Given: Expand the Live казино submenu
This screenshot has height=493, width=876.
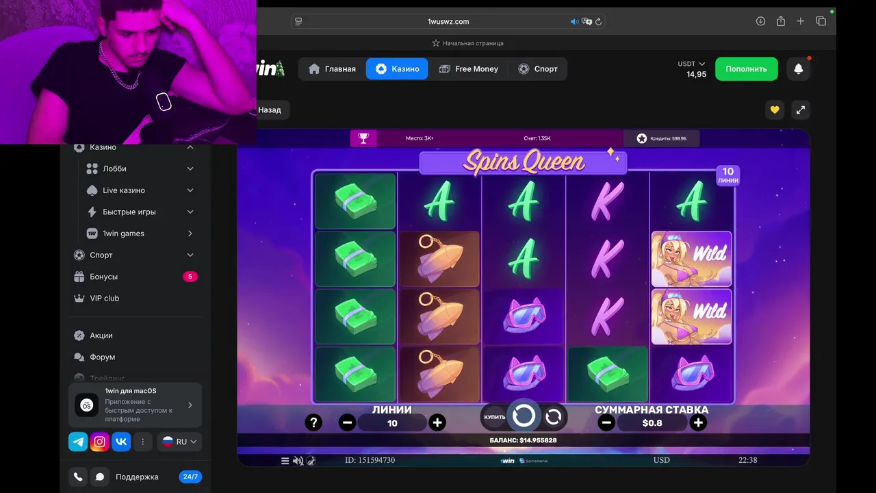Looking at the screenshot, I should pyautogui.click(x=190, y=190).
